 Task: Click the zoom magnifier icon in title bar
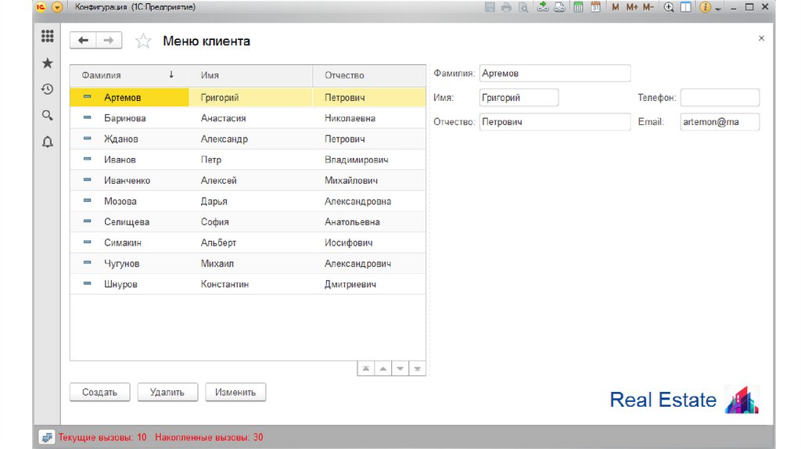(x=669, y=7)
